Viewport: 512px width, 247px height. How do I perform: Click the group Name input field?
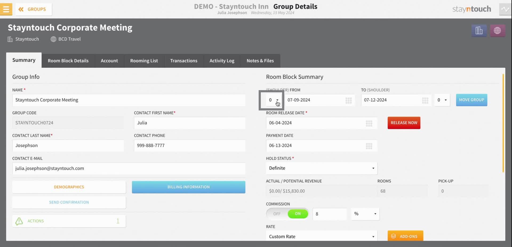[129, 100]
